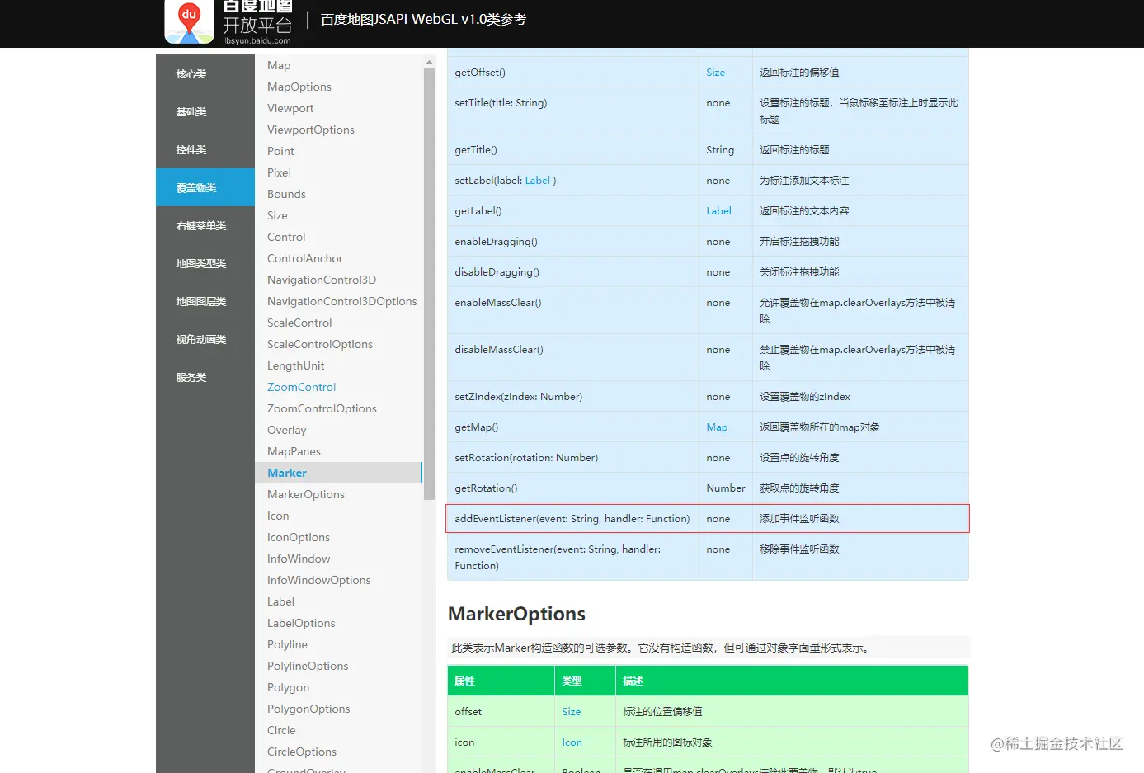The width and height of the screenshot is (1144, 773).
Task: Open the highlighted ZoomControl entry
Action: point(301,387)
